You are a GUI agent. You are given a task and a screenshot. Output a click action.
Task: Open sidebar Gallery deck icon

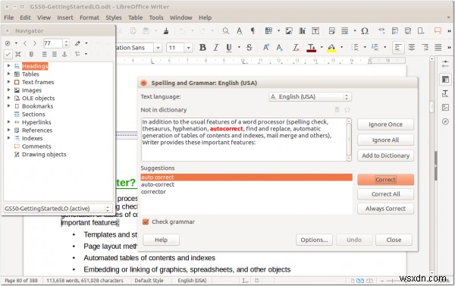(445, 108)
